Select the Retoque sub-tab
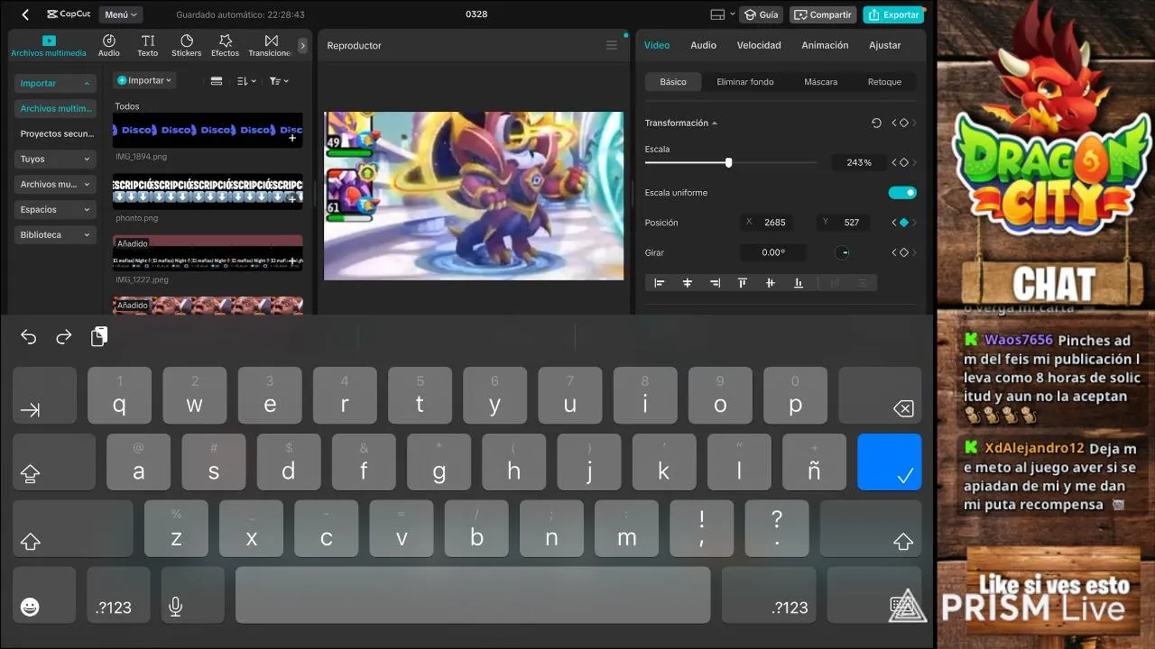The image size is (1155, 649). tap(884, 82)
